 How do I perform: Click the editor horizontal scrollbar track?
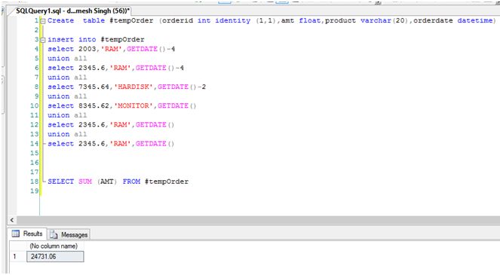tap(258, 220)
